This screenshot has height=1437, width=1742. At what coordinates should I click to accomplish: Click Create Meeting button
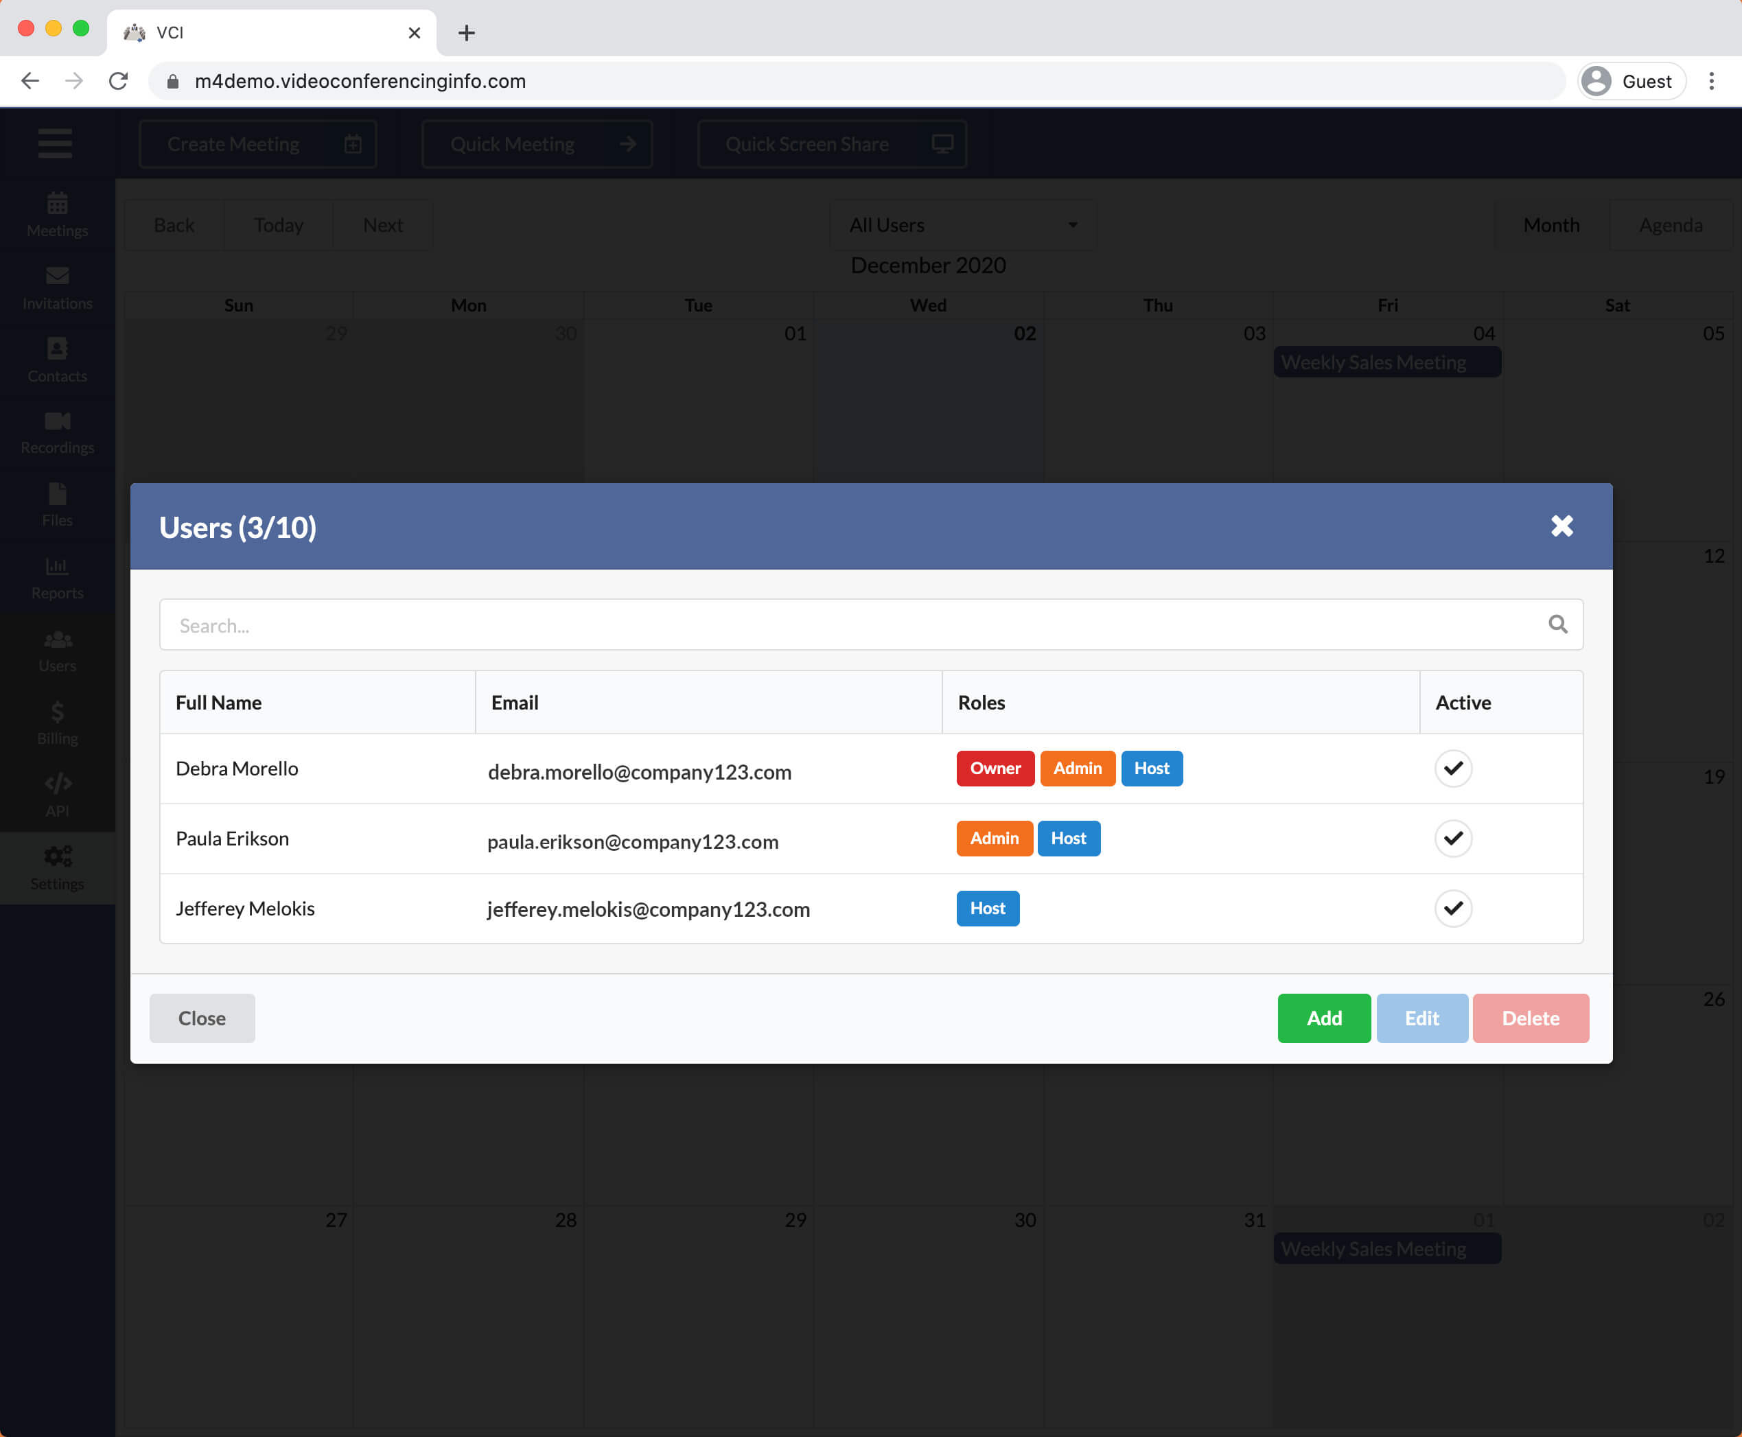tap(257, 144)
